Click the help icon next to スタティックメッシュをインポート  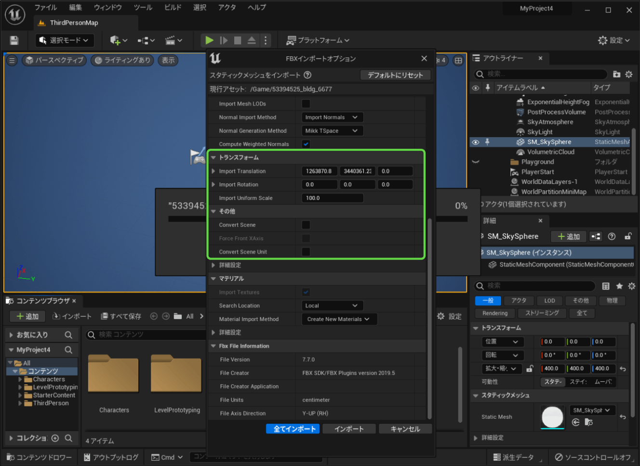(x=307, y=75)
